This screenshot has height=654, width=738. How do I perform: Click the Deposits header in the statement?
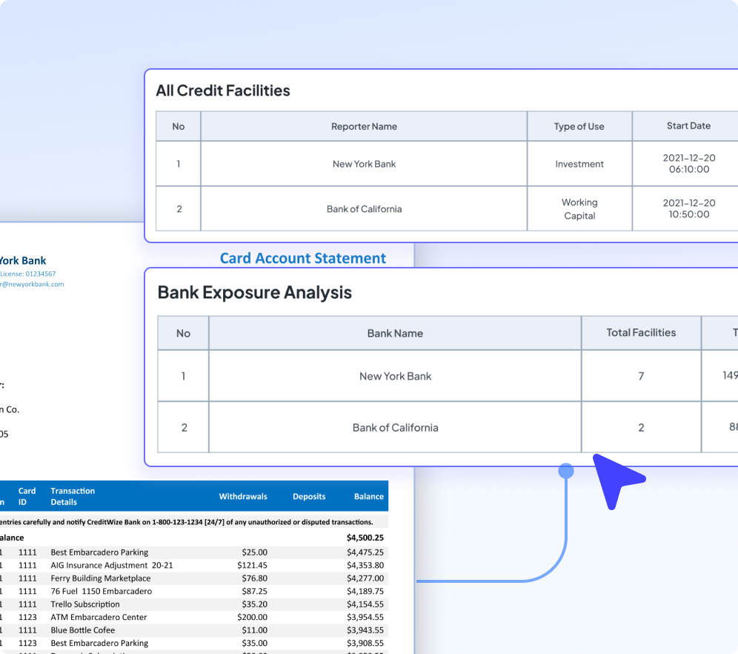[x=310, y=496]
